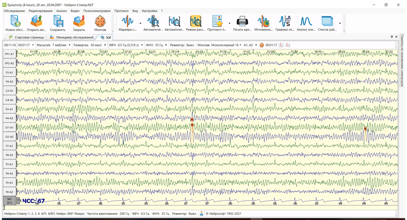407x220 pixels.
Task: Open the Видео menu
Action: tap(75, 11)
